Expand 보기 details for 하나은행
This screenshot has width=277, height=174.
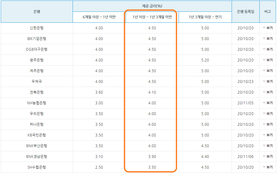pyautogui.click(x=268, y=124)
